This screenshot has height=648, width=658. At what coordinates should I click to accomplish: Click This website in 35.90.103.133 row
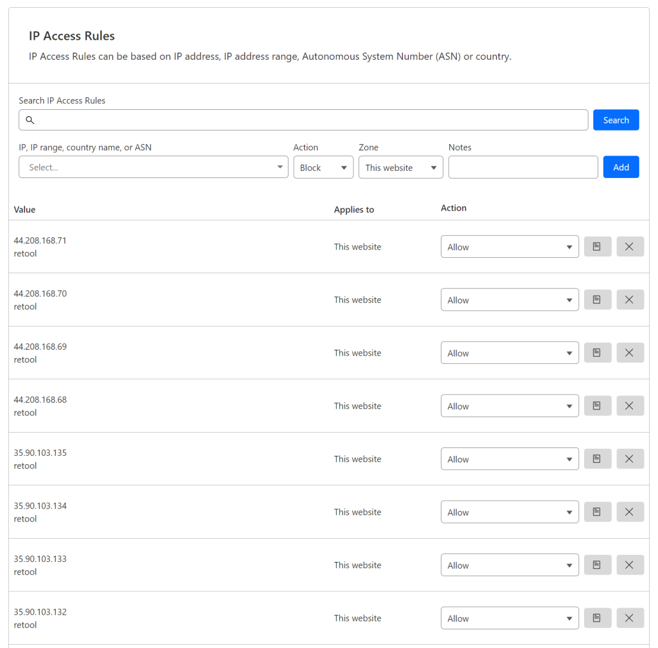pos(357,565)
